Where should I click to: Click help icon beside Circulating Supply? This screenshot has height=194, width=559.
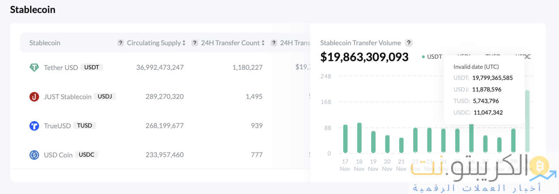(x=121, y=43)
